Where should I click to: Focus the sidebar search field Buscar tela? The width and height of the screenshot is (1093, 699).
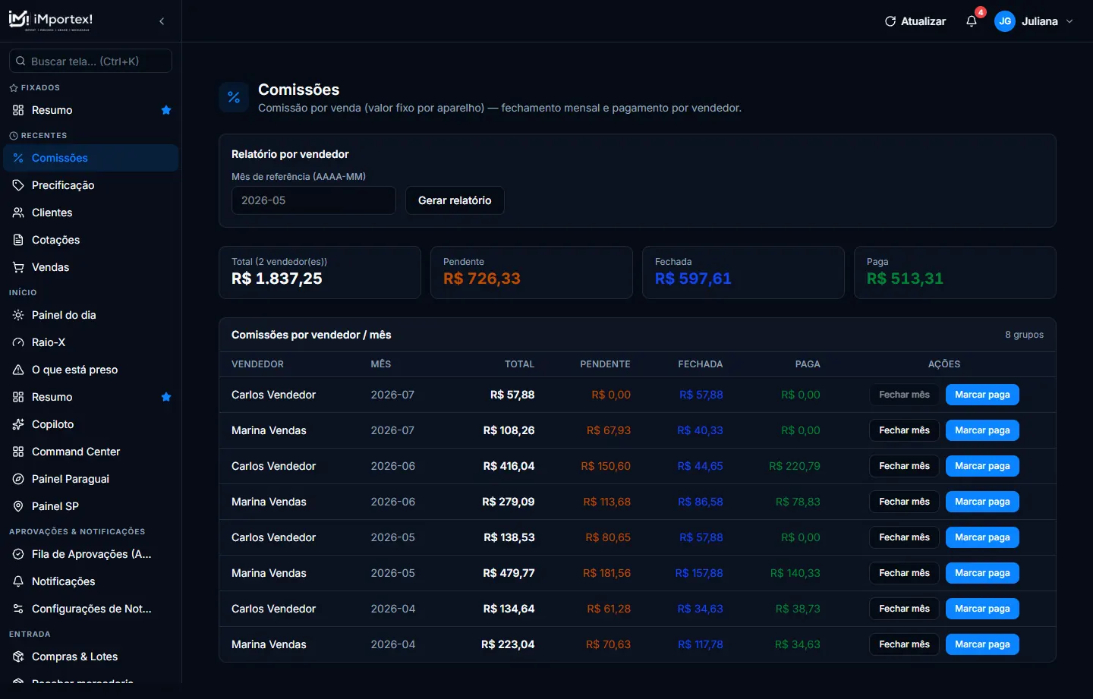coord(90,61)
